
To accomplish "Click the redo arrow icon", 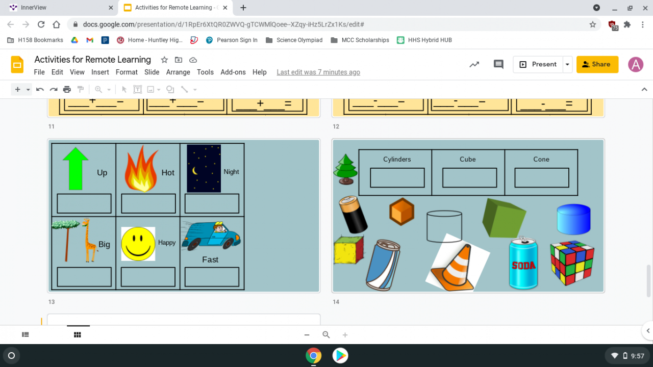I will click(x=53, y=90).
